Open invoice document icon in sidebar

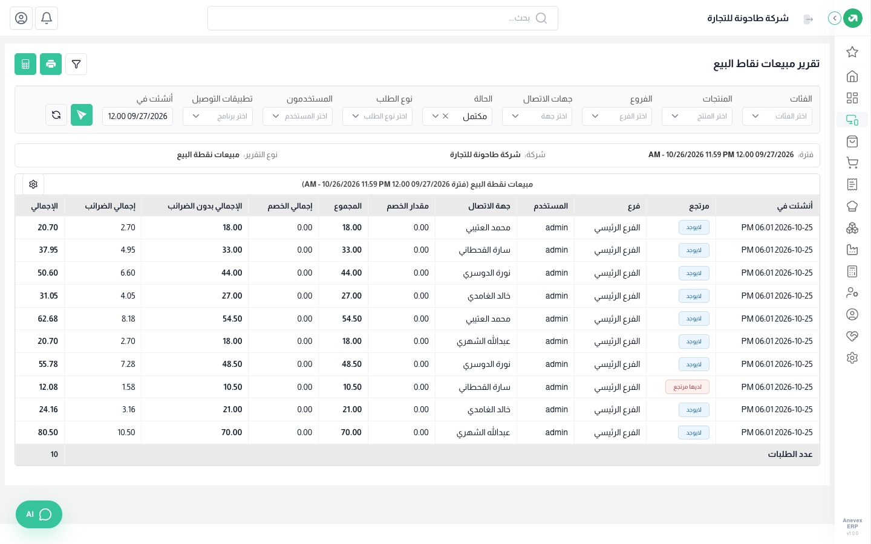click(x=852, y=184)
